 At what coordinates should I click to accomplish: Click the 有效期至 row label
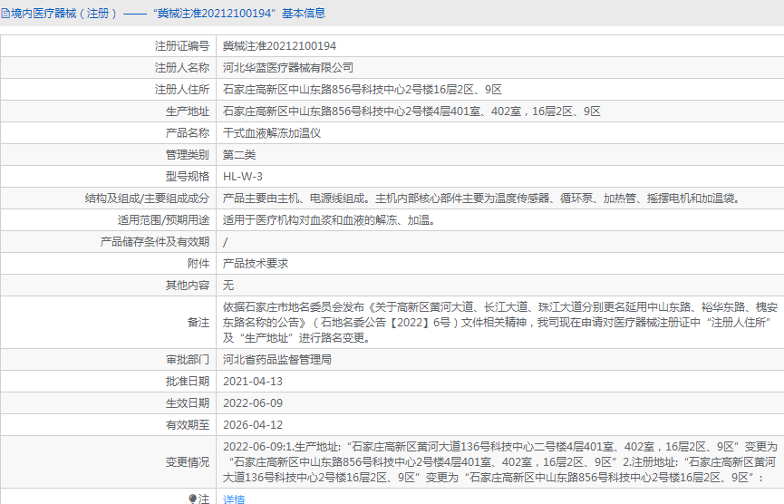coord(188,425)
